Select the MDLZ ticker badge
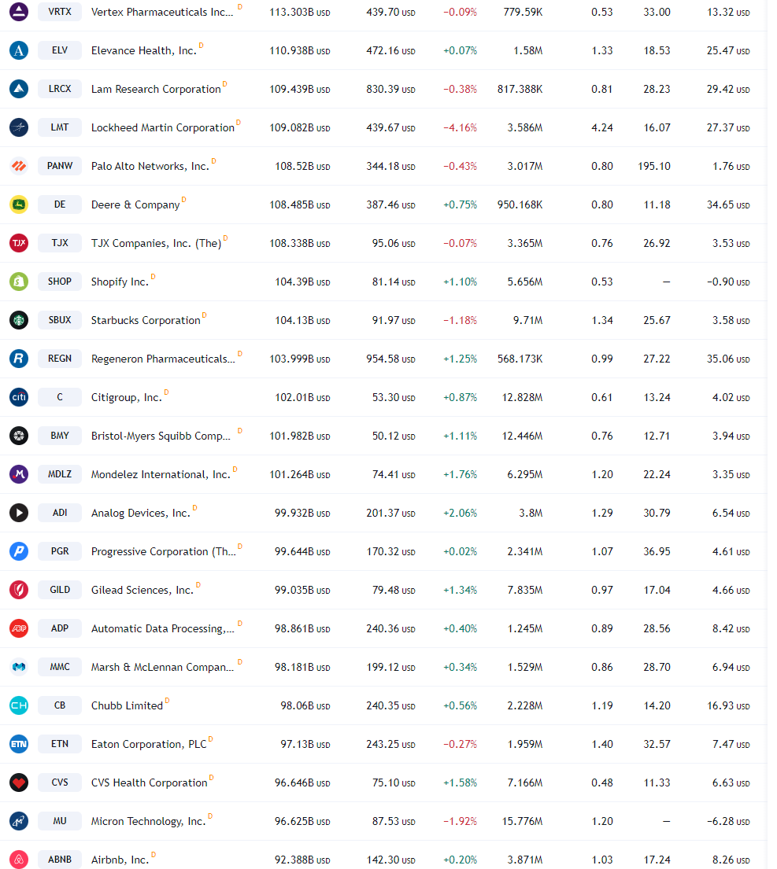 click(60, 474)
